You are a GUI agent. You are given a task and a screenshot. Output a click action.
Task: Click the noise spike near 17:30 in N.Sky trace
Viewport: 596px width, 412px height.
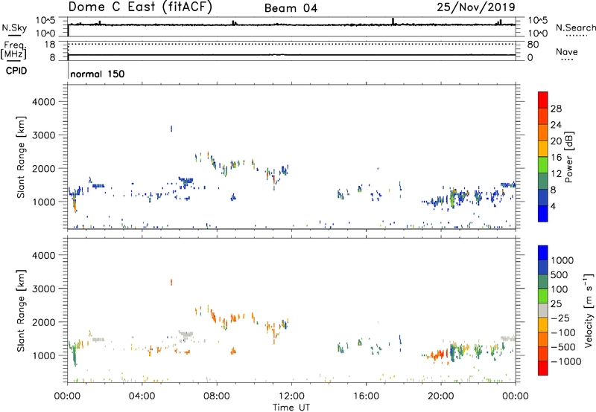coord(393,22)
